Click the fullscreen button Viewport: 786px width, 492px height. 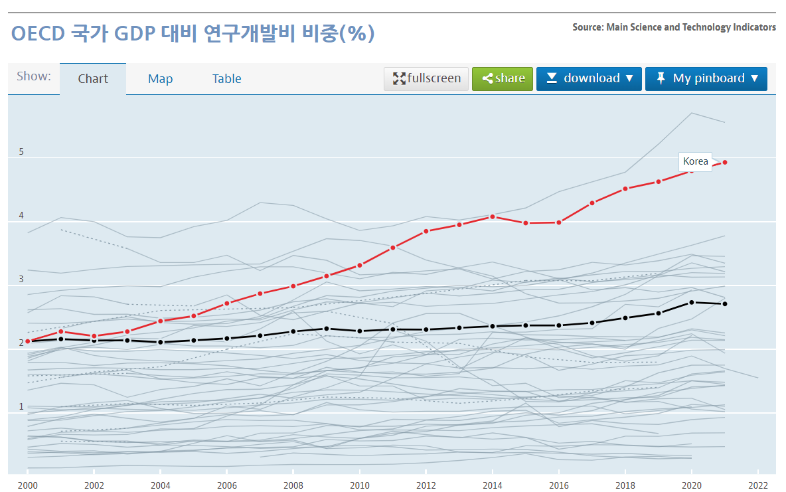tap(426, 78)
